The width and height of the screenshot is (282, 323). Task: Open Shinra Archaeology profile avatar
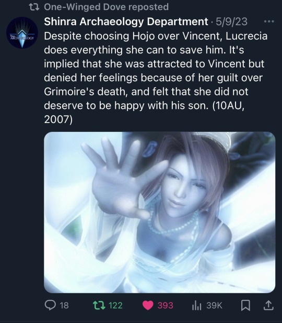pyautogui.click(x=22, y=32)
